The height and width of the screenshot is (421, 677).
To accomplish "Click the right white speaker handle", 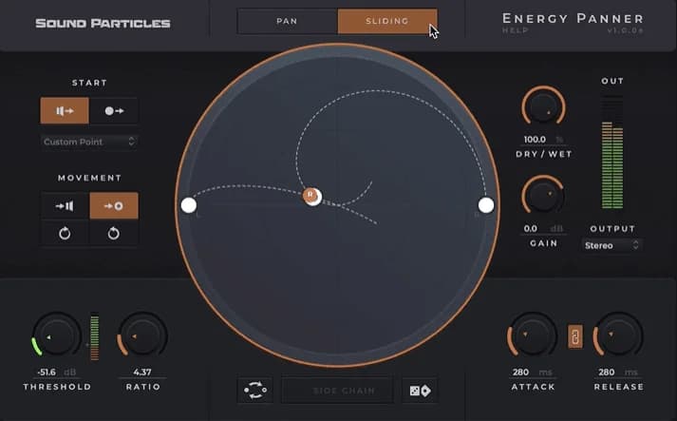I will pyautogui.click(x=486, y=205).
